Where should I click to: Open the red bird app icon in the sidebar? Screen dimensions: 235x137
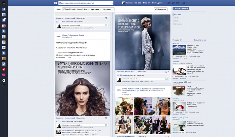click(4, 69)
